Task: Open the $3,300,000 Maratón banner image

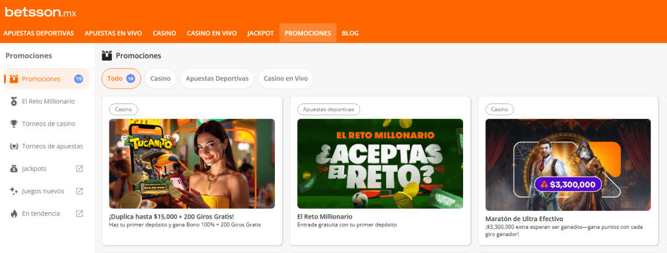Action: point(568,165)
